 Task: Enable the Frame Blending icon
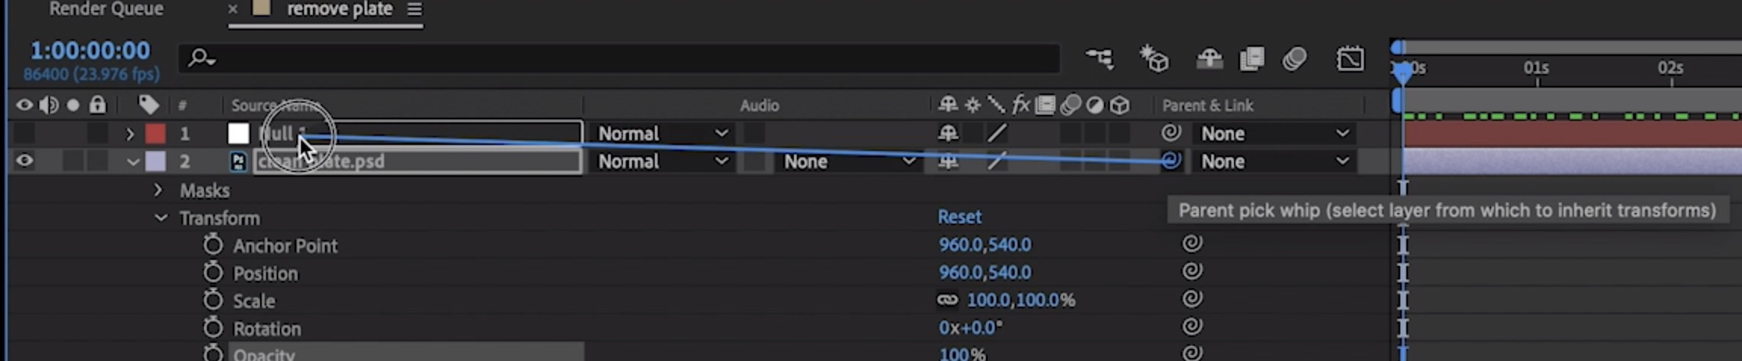pos(1252,58)
